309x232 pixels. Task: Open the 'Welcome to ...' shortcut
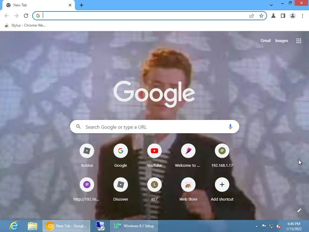tap(188, 156)
